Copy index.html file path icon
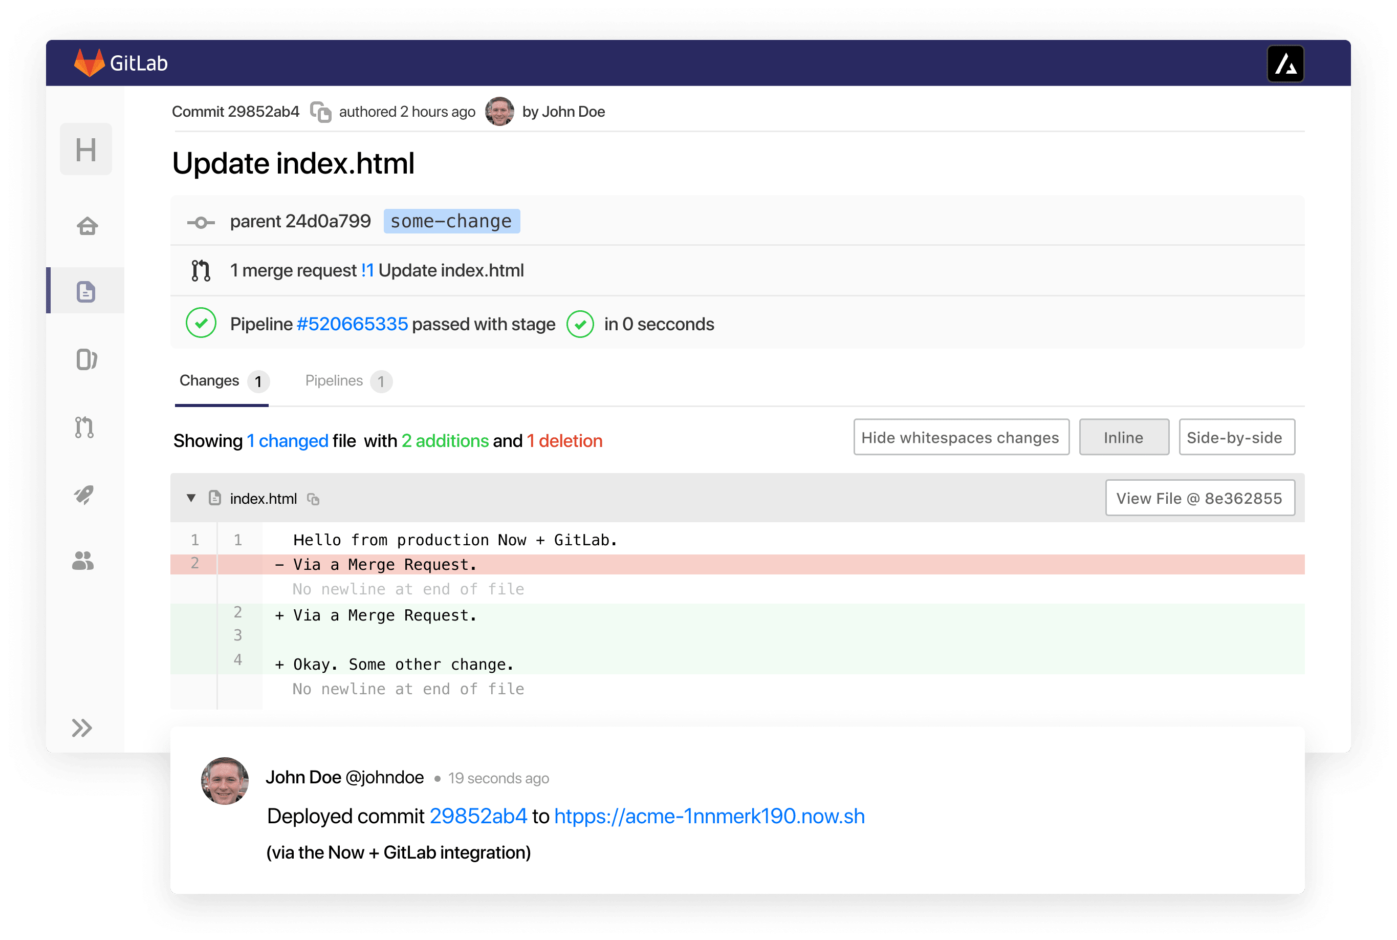The image size is (1397, 940). click(313, 499)
